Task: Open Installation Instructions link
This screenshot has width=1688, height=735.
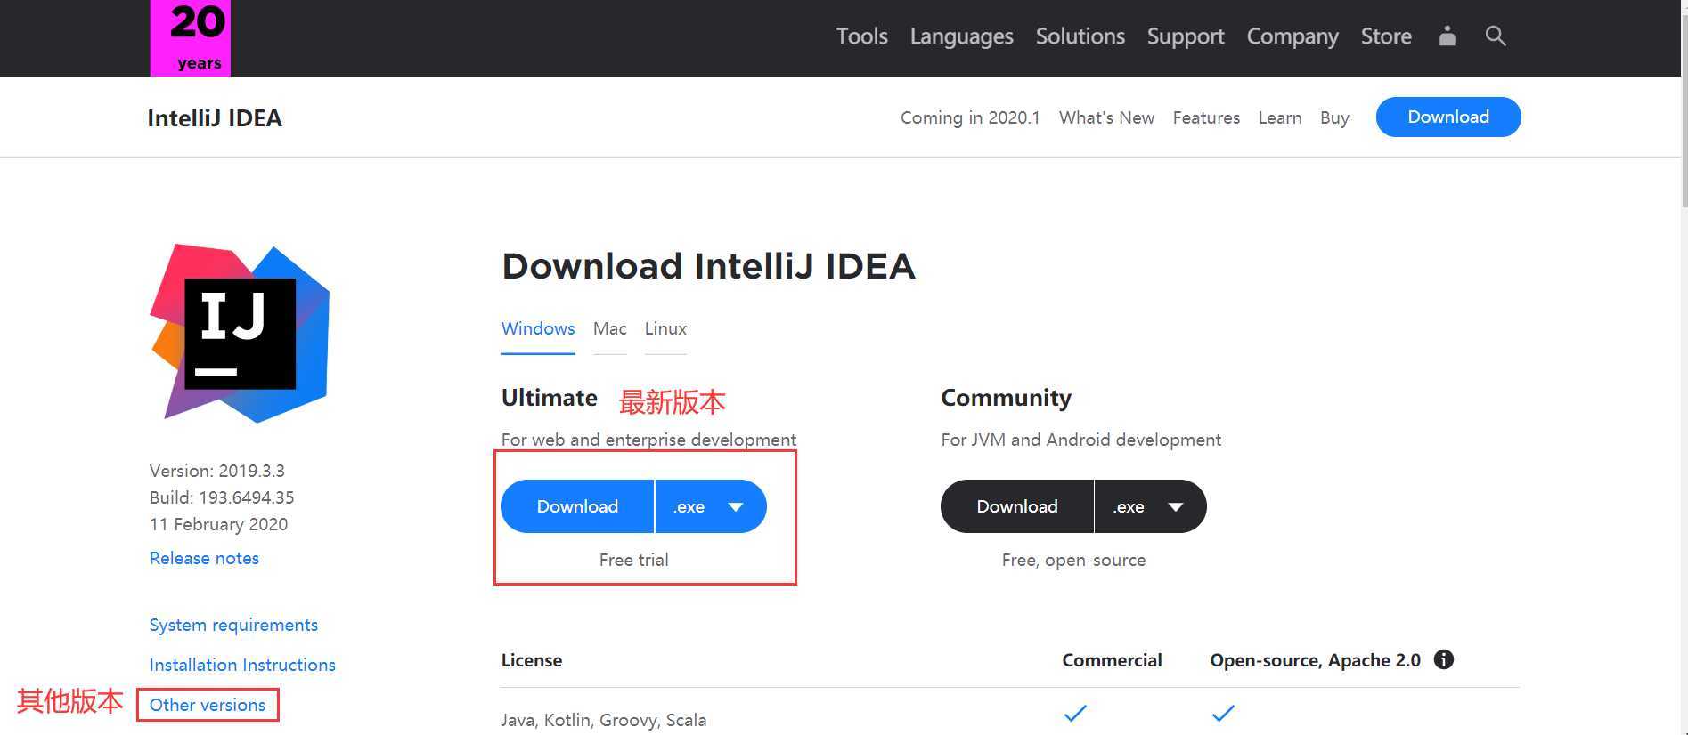Action: click(242, 665)
